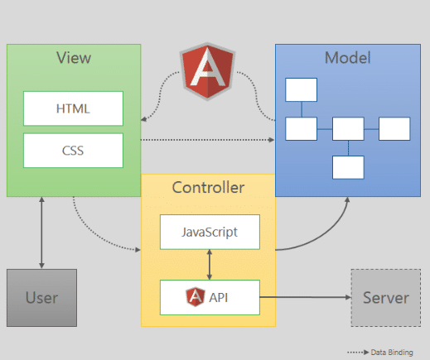This screenshot has height=360, width=430.
Task: Click the Controller heading text
Action: pos(208,188)
